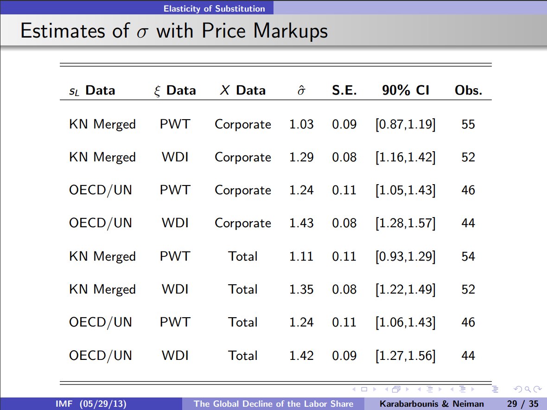
Task: Click Total in the row with estimate 1.35
Action: tap(243, 289)
